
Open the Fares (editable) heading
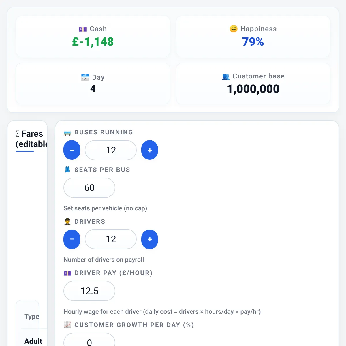[x=31, y=139]
